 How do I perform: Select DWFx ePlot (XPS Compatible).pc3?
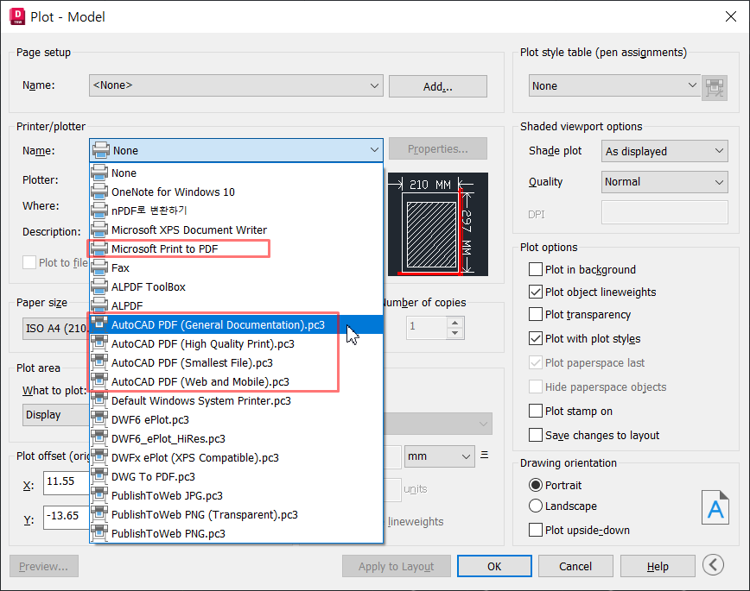(x=236, y=458)
